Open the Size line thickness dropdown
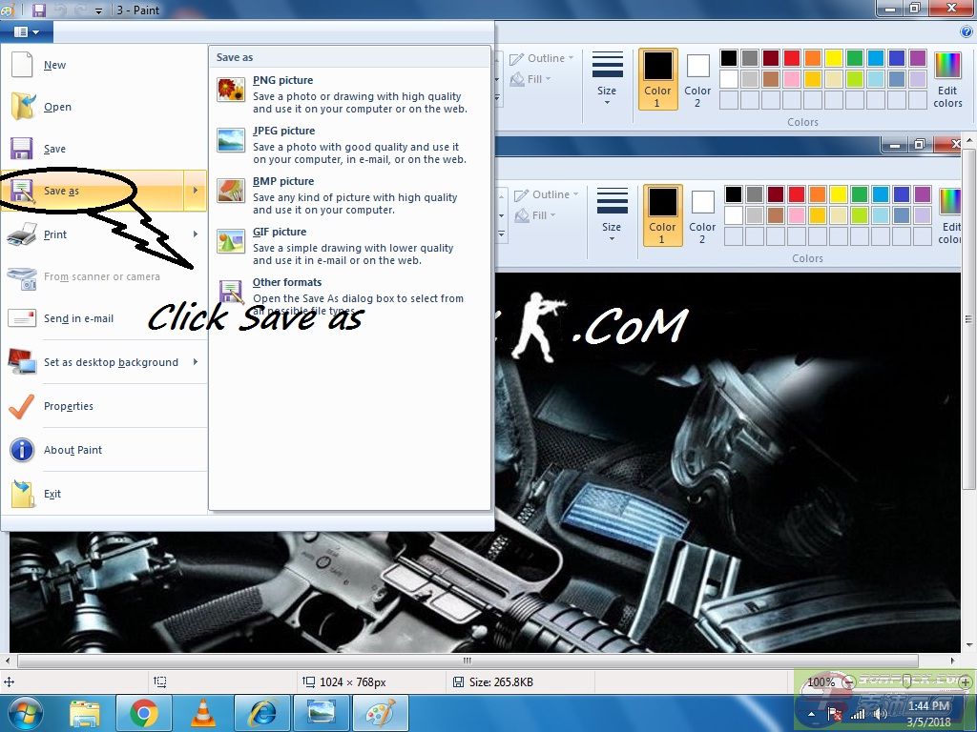 (607, 78)
